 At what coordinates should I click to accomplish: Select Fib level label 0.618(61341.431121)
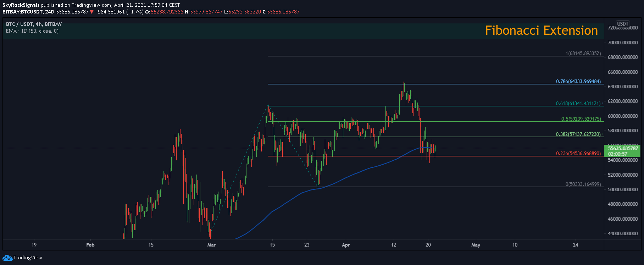point(578,103)
